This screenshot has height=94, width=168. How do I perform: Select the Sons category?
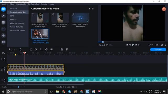tap(18, 16)
